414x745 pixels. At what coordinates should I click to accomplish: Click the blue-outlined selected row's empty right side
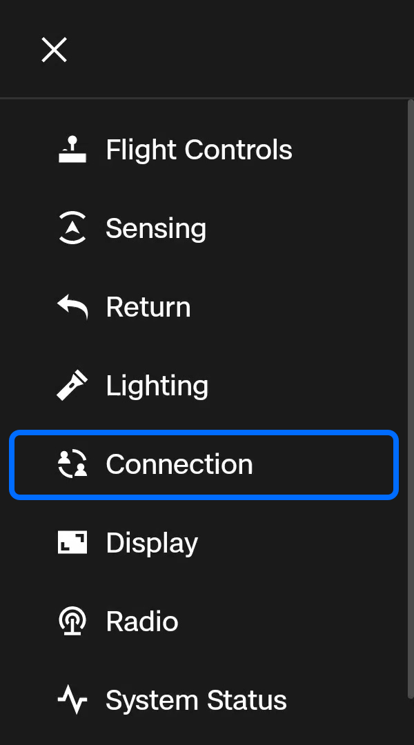(x=331, y=464)
